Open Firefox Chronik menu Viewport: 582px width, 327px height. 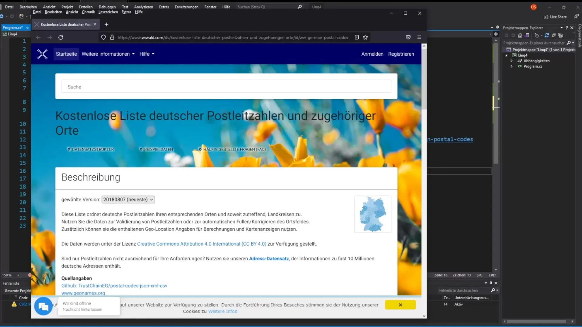(88, 12)
